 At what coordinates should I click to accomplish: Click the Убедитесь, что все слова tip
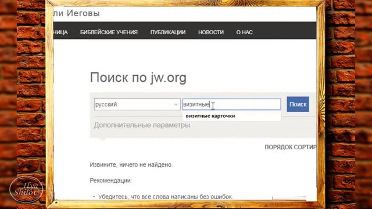[x=166, y=197]
